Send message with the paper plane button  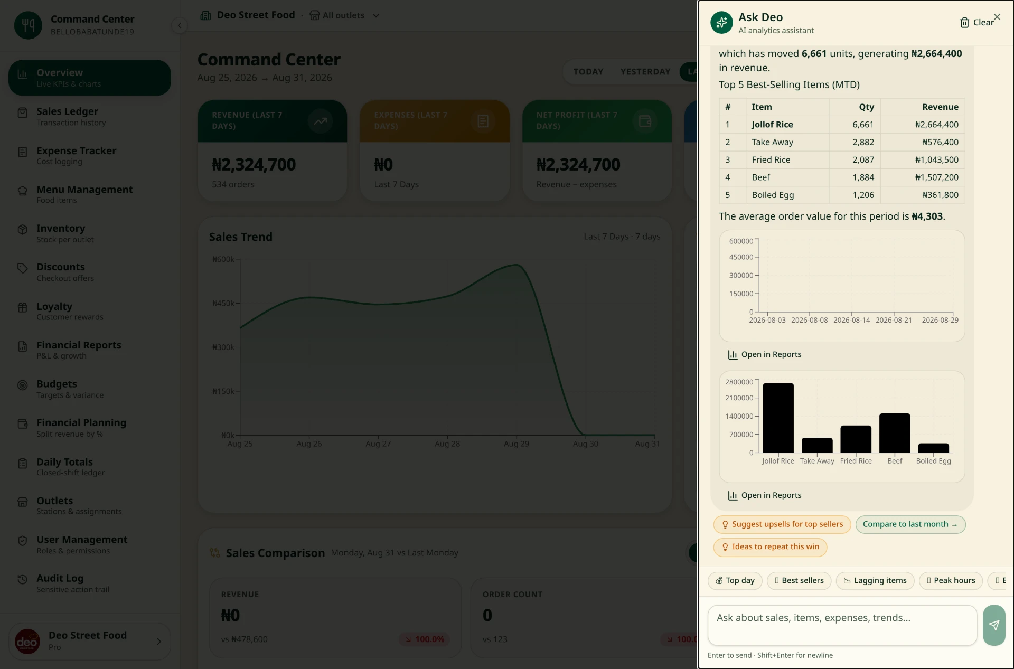point(994,625)
